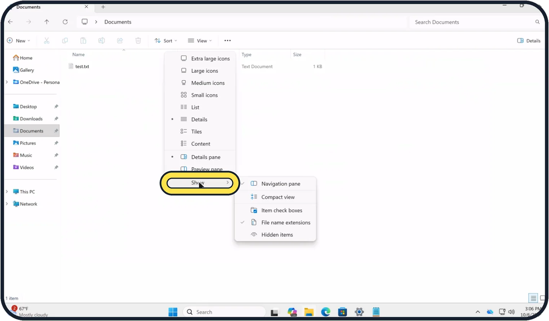Open Settings gear in the taskbar
This screenshot has height=321, width=549.
click(359, 312)
